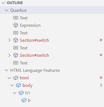Click the blue box icon beside b

pyautogui.click(x=24, y=100)
